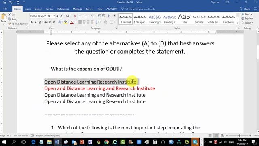259x146 pixels.
Task: Center align the text
Action: tap(84, 22)
